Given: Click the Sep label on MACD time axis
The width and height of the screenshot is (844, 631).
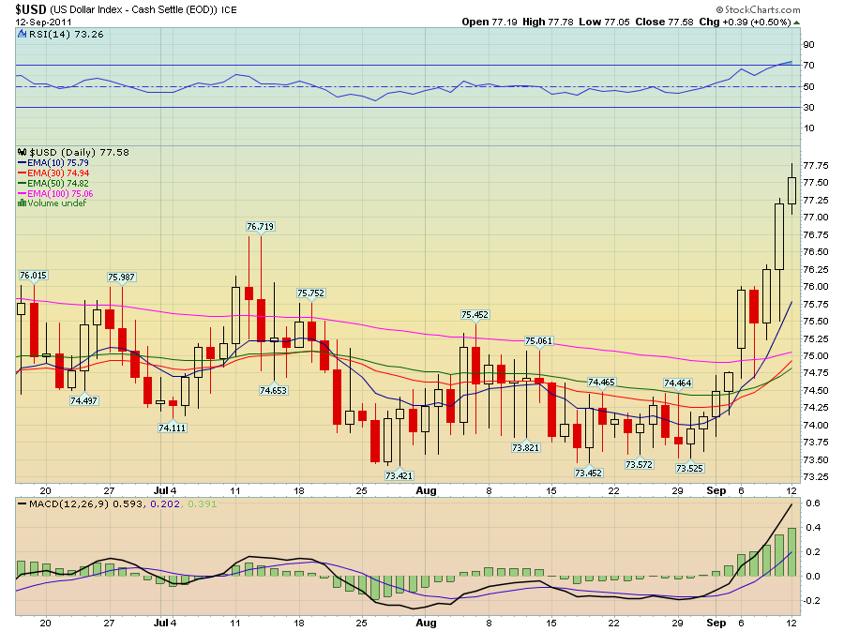Looking at the screenshot, I should click(x=715, y=622).
